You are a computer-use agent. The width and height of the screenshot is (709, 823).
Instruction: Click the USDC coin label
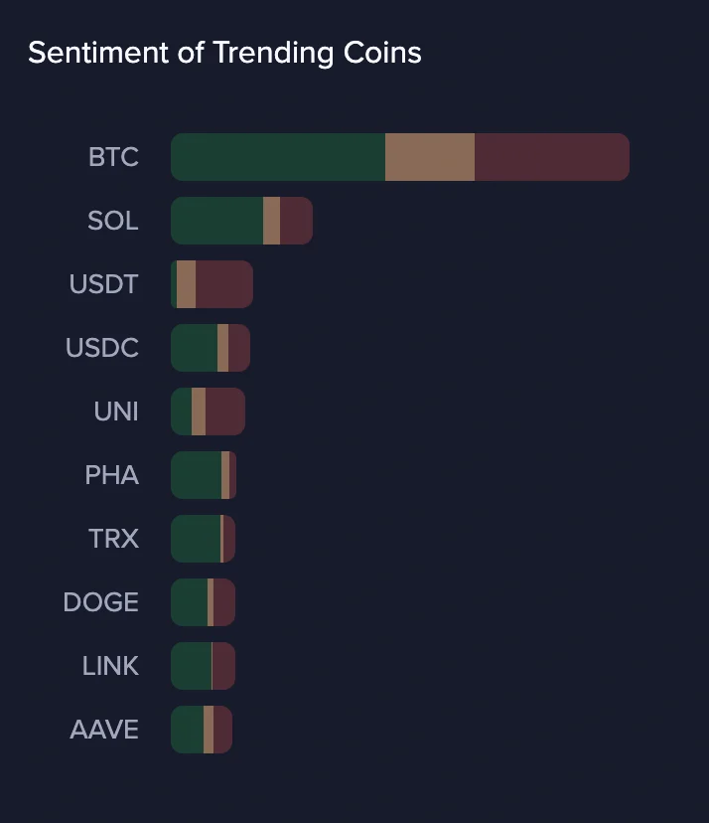pos(101,348)
